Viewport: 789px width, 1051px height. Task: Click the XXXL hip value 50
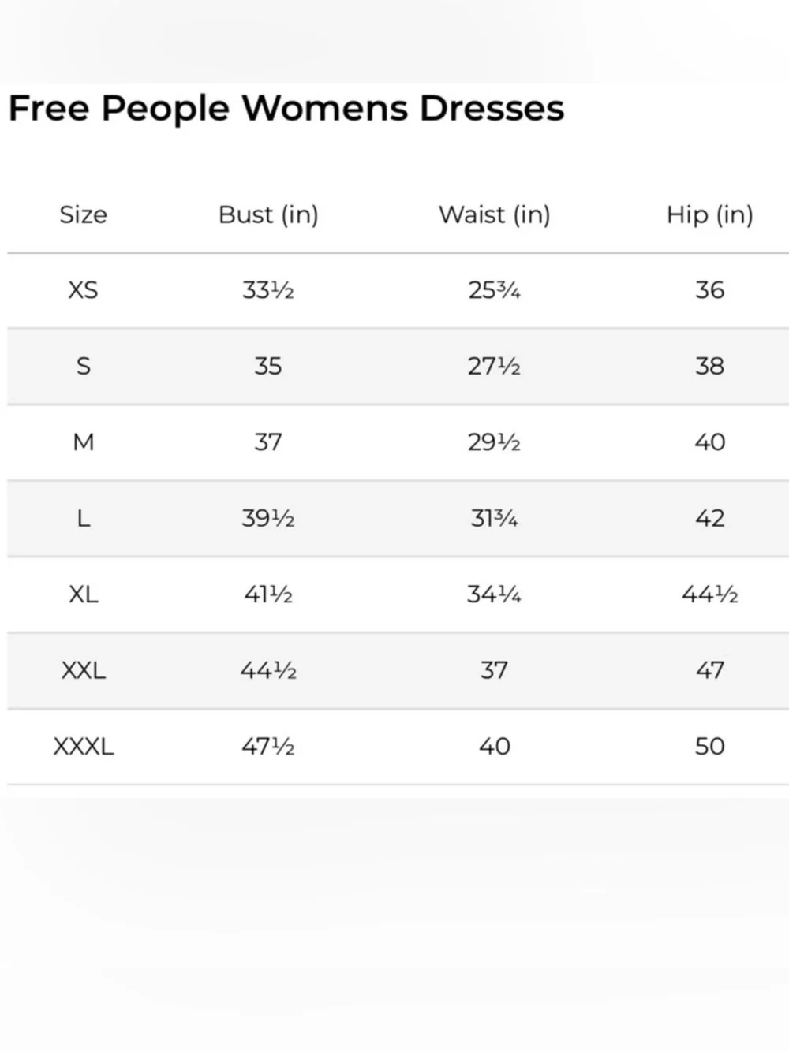710,746
